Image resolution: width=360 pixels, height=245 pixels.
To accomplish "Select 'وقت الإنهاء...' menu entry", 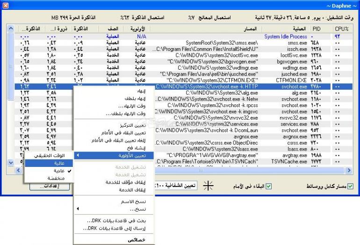I will pyautogui.click(x=114, y=106).
